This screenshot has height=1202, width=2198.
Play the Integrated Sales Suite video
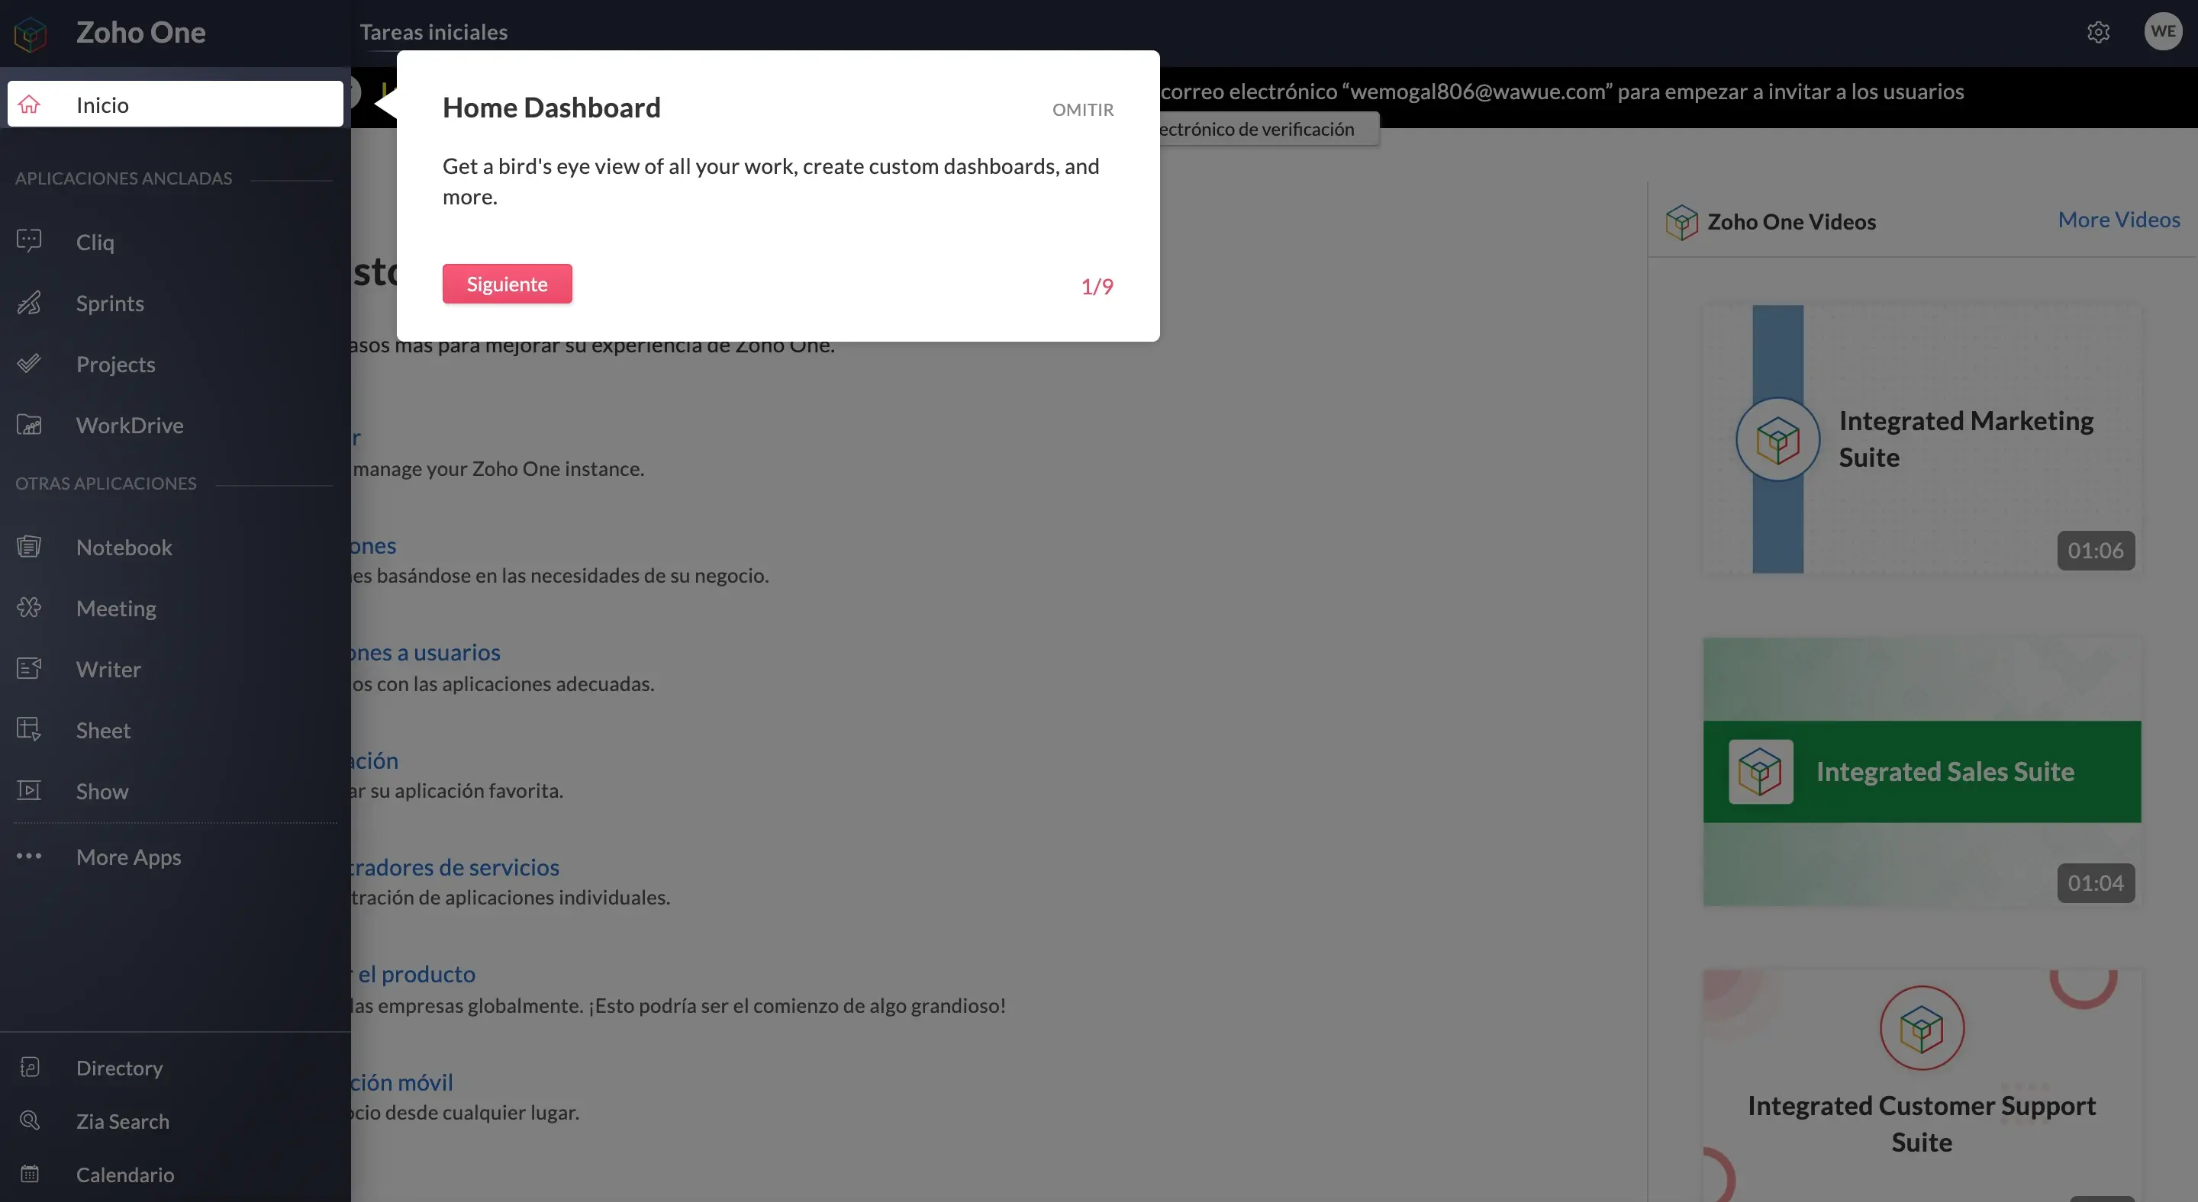click(x=1922, y=772)
